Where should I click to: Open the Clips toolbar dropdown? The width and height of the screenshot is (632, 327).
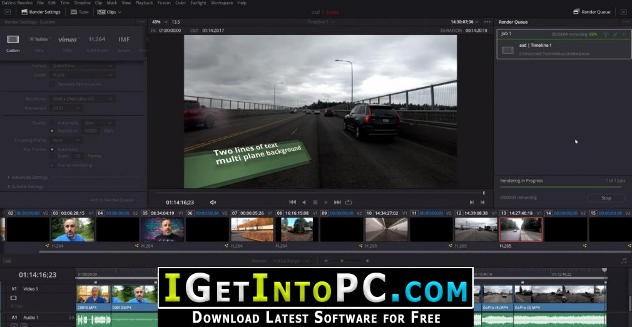tap(109, 12)
